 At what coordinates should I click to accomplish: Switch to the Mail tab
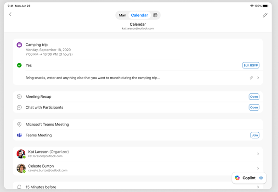122,15
